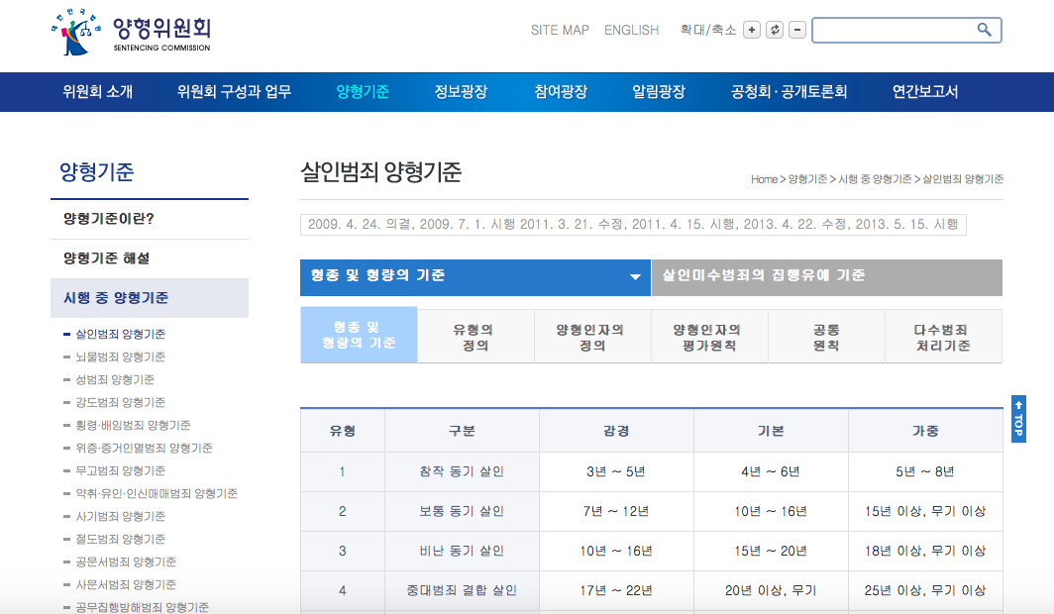The width and height of the screenshot is (1054, 614).
Task: Open the 양형기준 menu in the navigation bar
Action: click(361, 91)
